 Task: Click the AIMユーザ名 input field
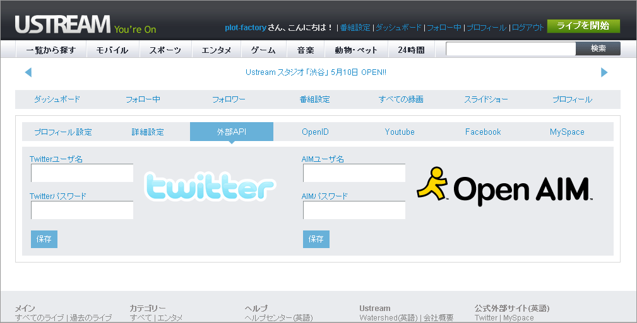[354, 173]
